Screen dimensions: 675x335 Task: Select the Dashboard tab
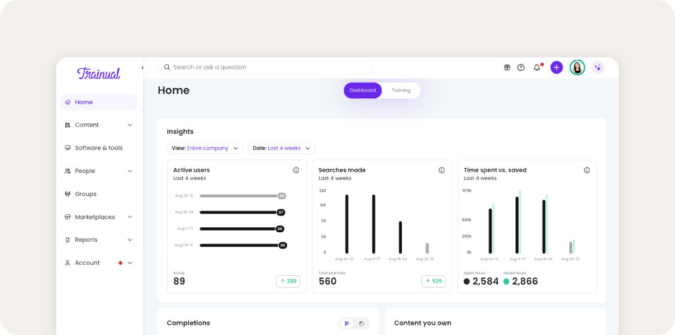coord(363,90)
